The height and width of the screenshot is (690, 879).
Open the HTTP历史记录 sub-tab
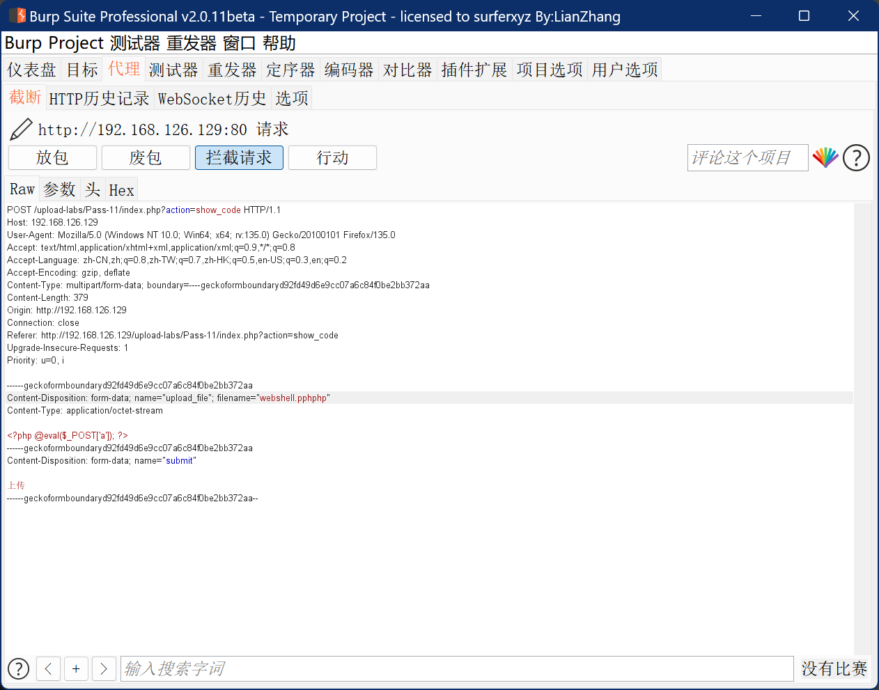[99, 99]
